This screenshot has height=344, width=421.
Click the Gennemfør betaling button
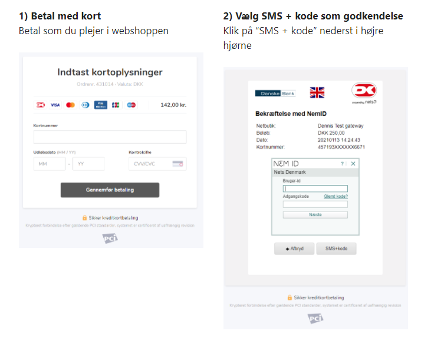(110, 190)
